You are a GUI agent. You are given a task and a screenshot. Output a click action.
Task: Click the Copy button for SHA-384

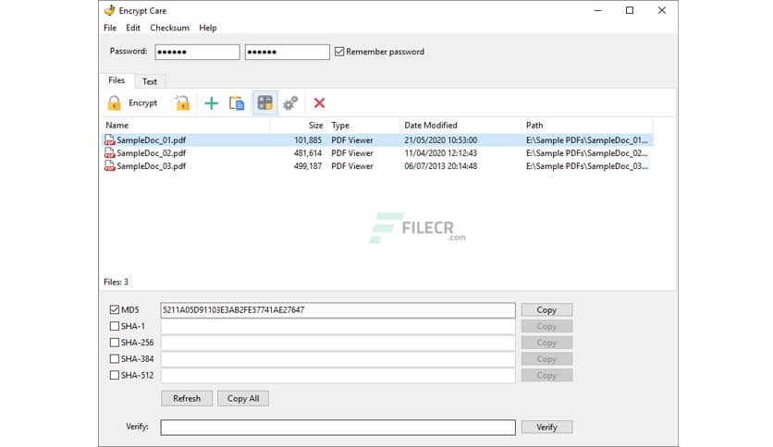(x=546, y=358)
